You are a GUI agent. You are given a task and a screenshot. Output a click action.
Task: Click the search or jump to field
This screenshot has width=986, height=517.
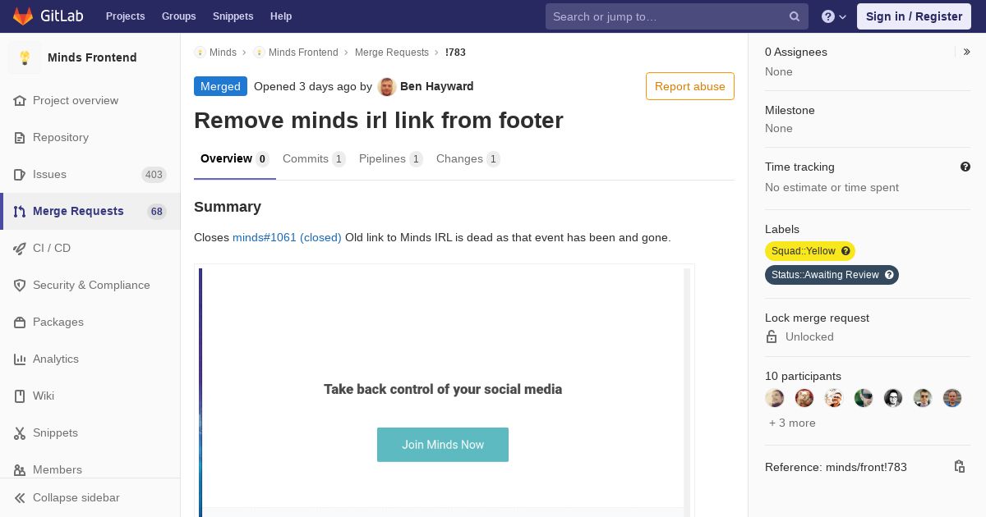(x=677, y=16)
